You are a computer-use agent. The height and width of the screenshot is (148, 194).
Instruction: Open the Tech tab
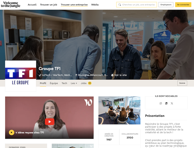click(64, 83)
